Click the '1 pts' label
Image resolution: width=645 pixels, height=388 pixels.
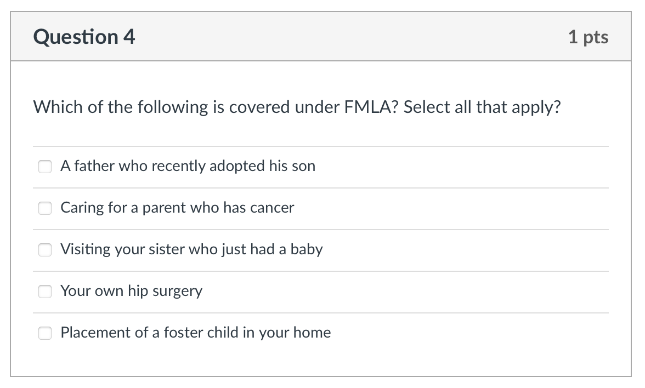point(589,37)
